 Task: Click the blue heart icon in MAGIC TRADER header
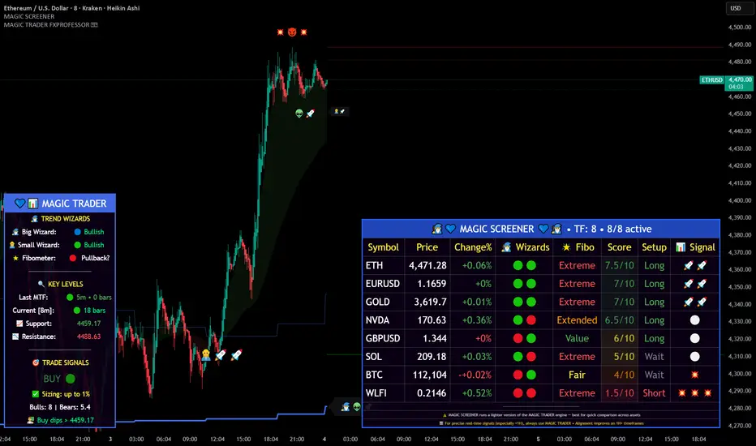coord(19,204)
